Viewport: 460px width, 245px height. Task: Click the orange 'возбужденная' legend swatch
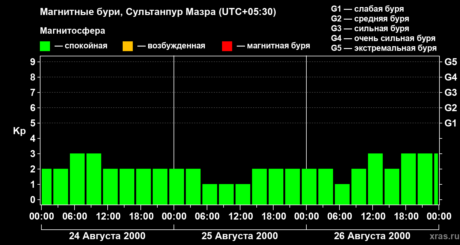(x=128, y=46)
